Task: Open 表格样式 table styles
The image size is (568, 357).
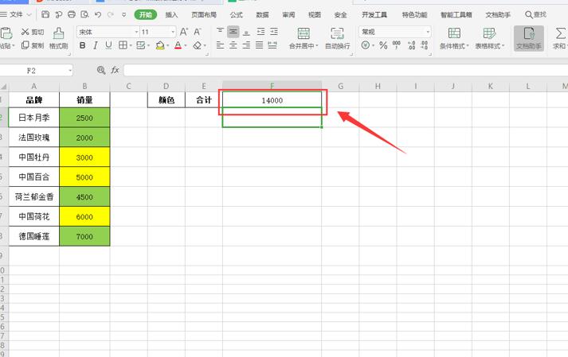Action: coord(489,38)
